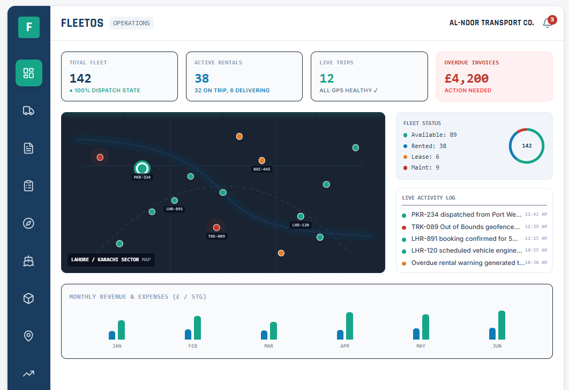Click the 11:42 AM log timestamp
The image size is (569, 390).
[536, 215]
